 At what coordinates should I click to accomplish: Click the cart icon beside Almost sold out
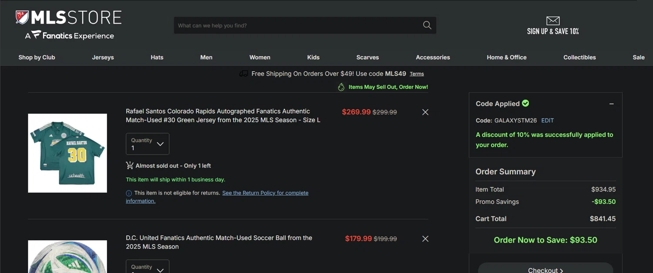[130, 165]
